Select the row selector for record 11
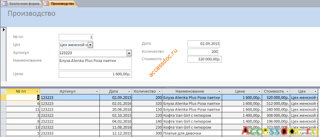 pyautogui.click(x=3, y=109)
